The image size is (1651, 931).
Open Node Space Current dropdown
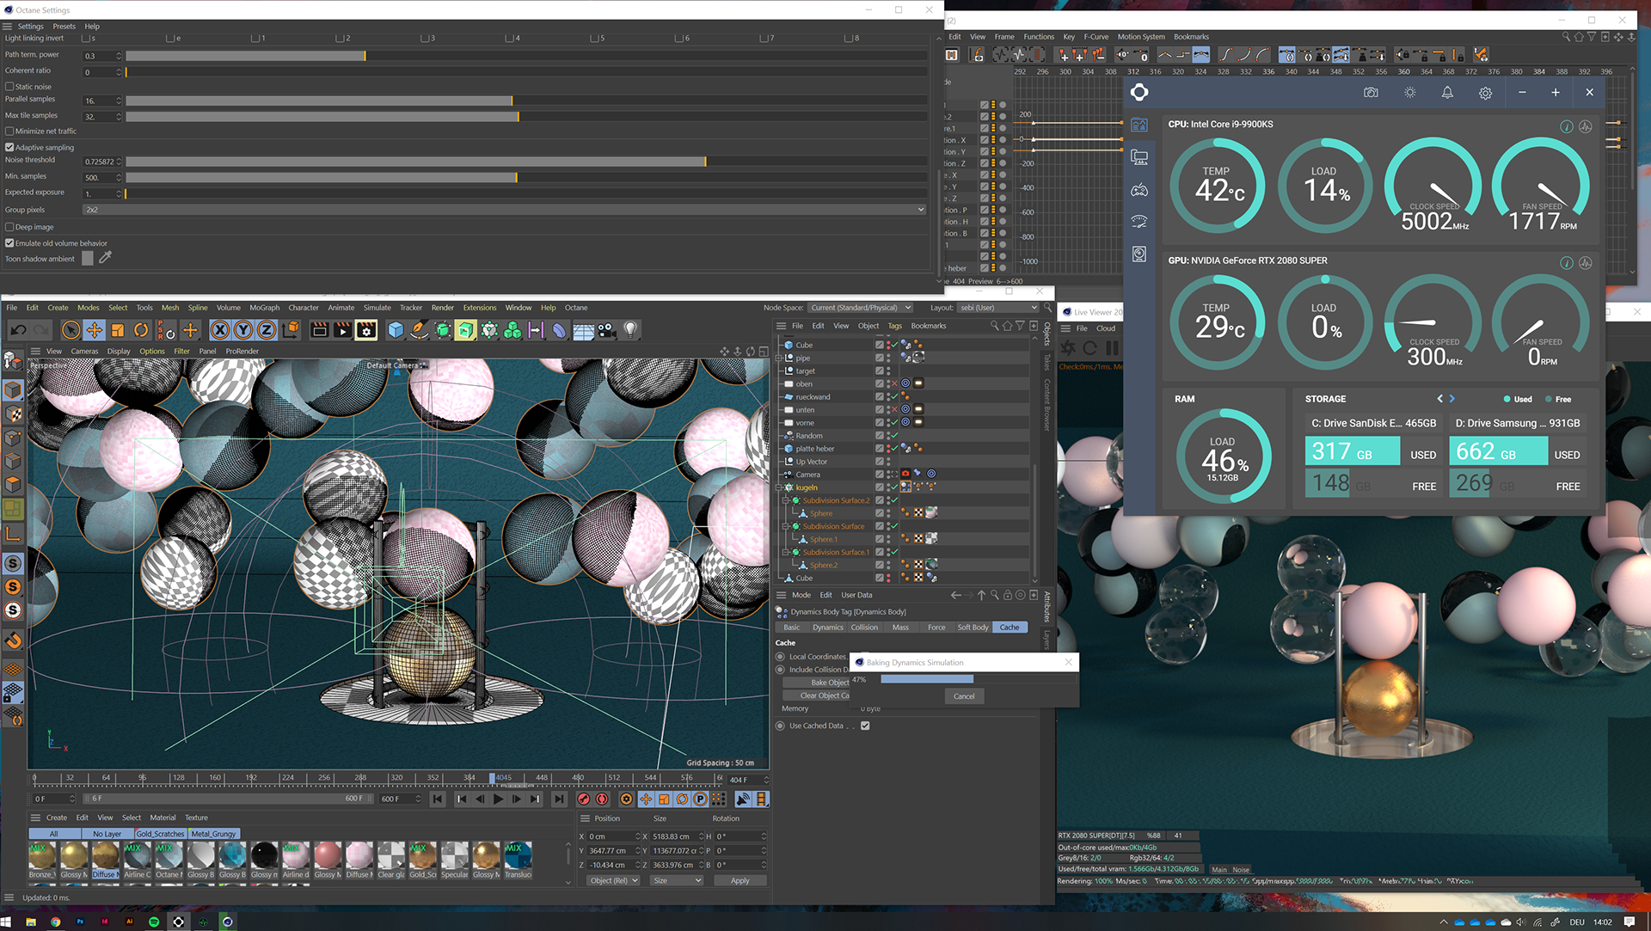pos(860,308)
